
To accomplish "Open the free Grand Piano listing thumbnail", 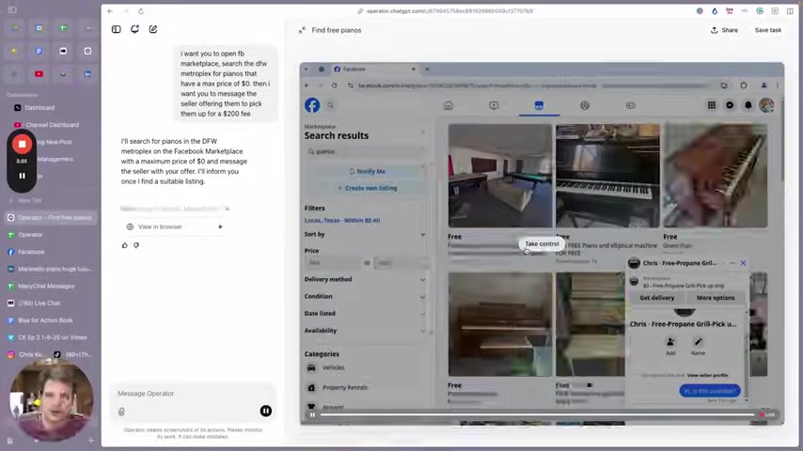I will [716, 176].
